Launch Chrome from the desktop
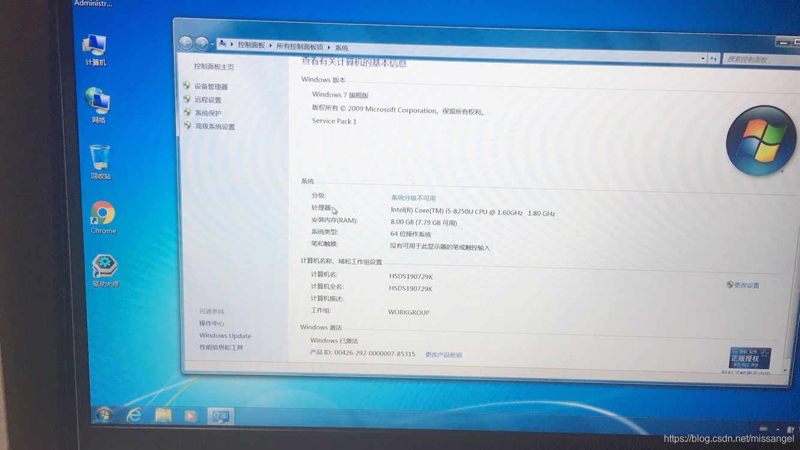The height and width of the screenshot is (450, 800). tap(103, 218)
